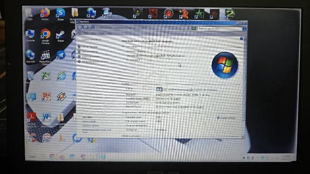Click the Search Control Panel box
The image size is (310, 174).
click(x=219, y=29)
